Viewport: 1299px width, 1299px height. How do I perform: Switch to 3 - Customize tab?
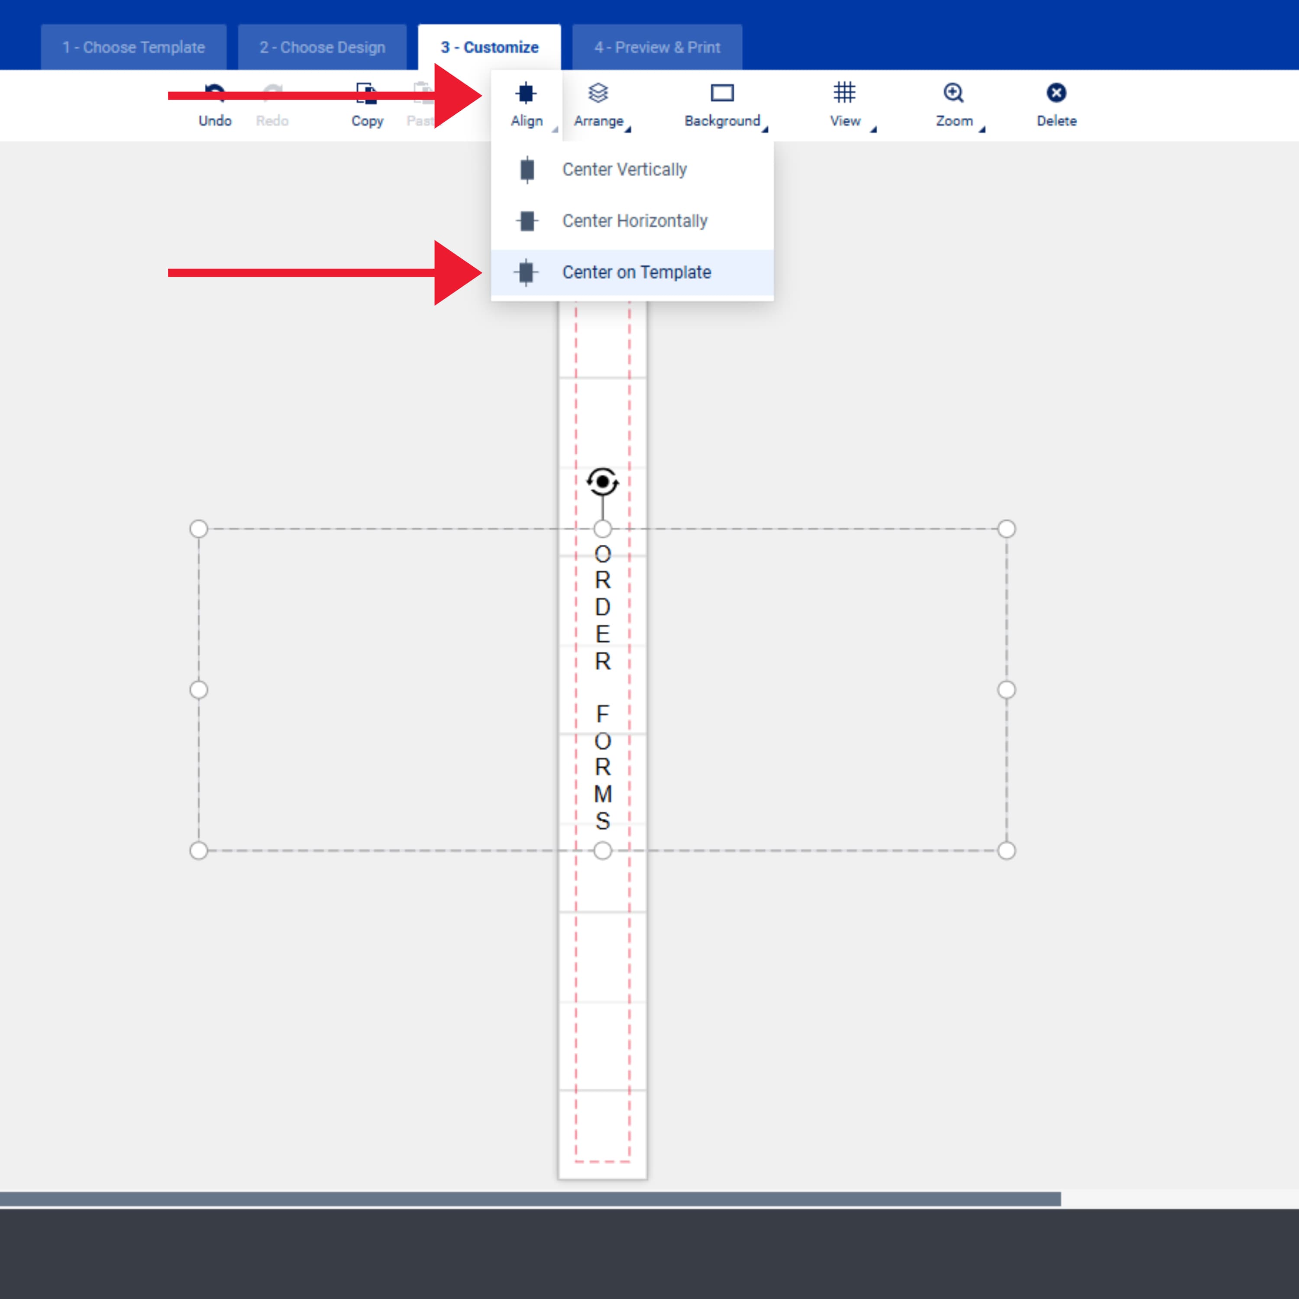click(489, 47)
